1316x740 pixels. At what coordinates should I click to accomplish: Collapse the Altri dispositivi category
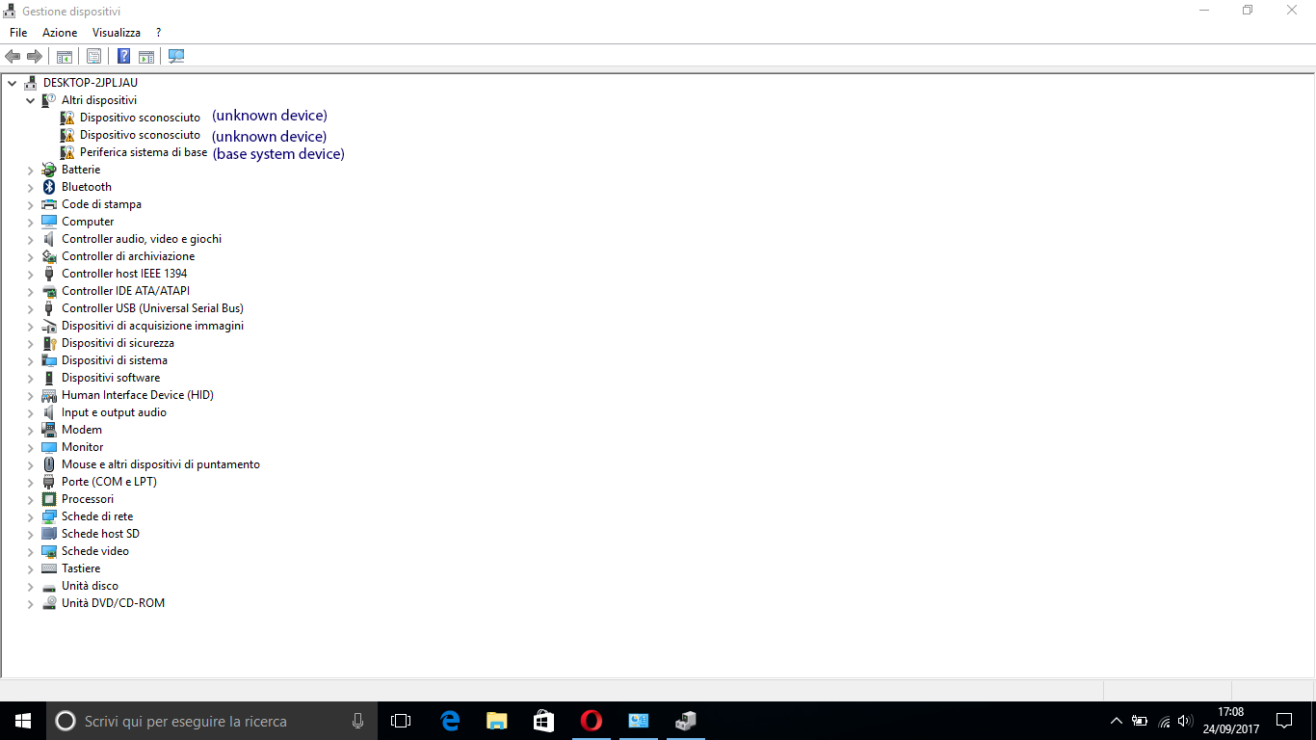[30, 99]
